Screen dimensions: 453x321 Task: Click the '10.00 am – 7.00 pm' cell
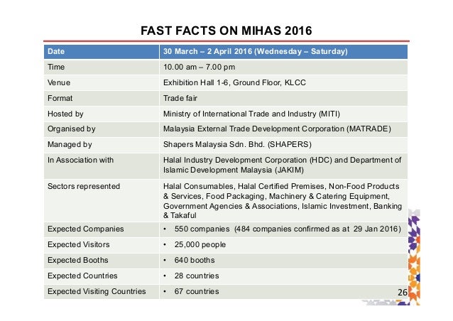283,67
